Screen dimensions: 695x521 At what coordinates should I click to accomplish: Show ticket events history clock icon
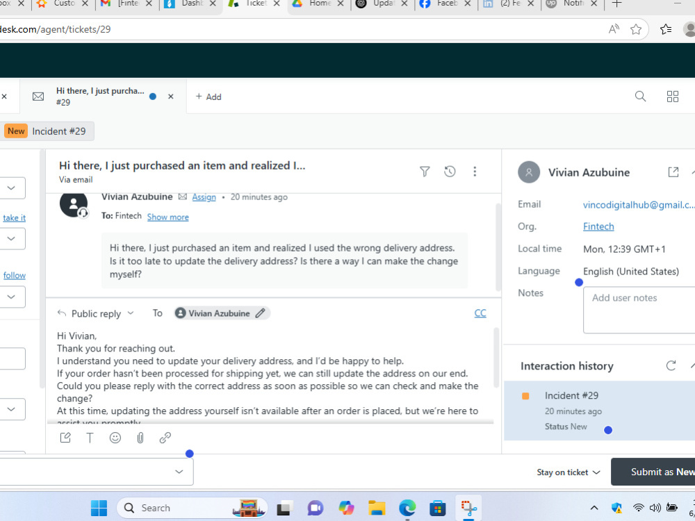click(x=450, y=172)
